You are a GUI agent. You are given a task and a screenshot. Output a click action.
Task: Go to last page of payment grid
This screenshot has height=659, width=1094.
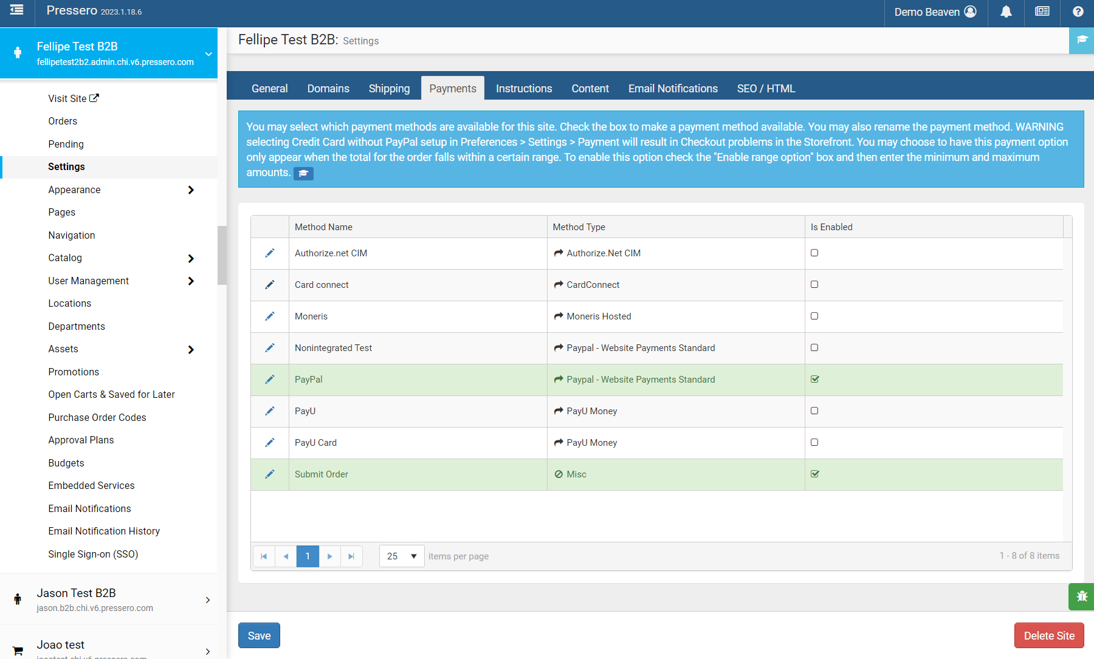point(351,556)
